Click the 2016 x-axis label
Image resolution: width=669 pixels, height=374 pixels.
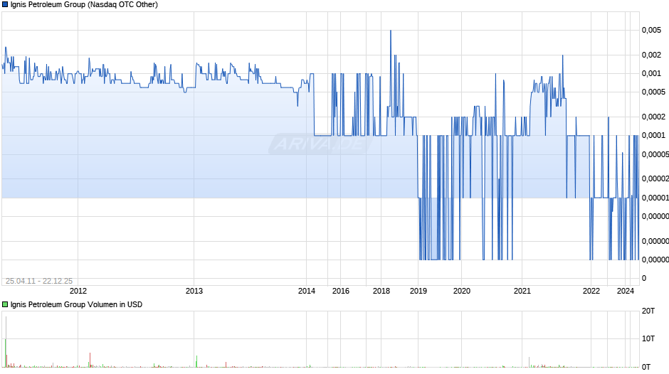pos(340,291)
